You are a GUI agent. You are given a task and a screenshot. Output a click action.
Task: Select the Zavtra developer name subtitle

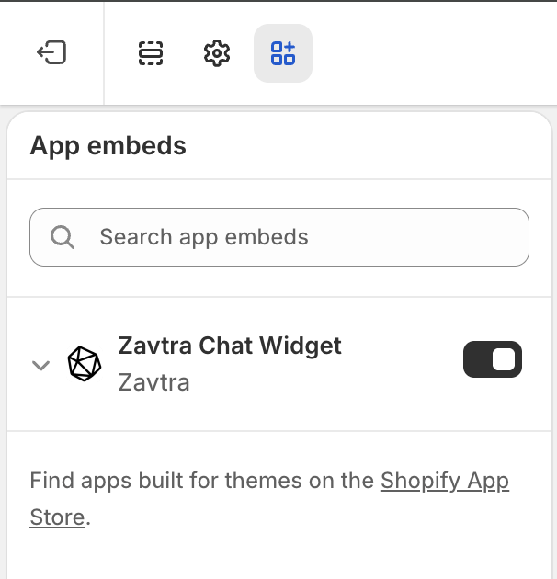click(154, 382)
